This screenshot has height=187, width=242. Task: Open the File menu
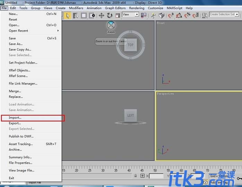click(x=4, y=8)
